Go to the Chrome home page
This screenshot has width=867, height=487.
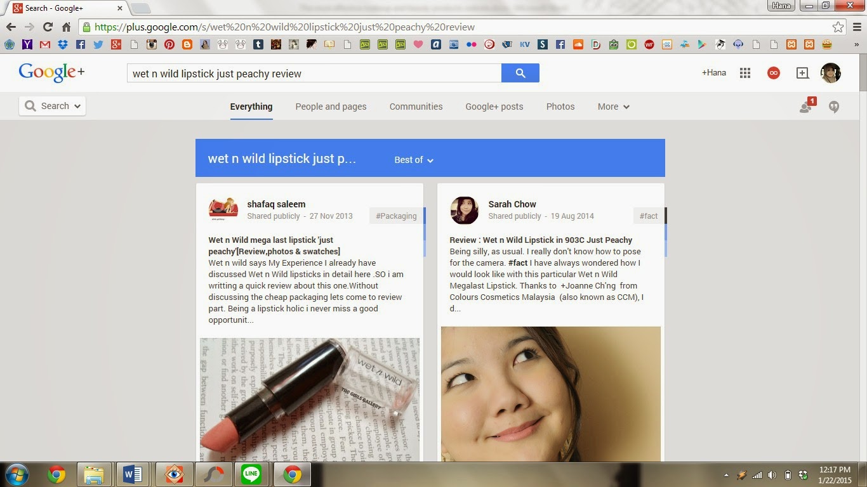(x=66, y=27)
